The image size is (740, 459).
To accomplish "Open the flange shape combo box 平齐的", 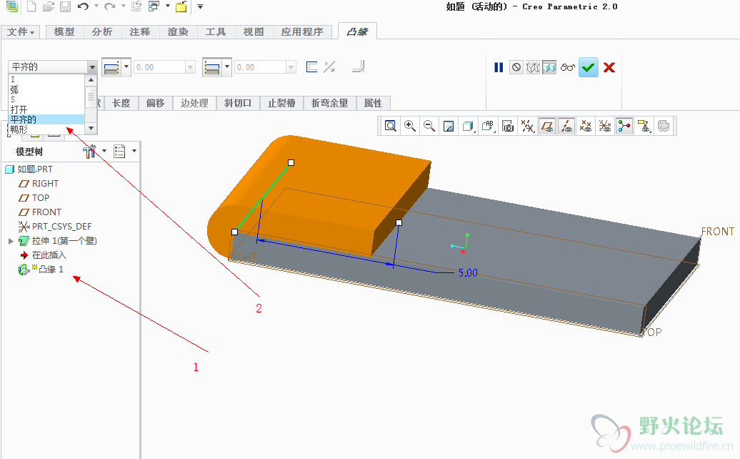I will click(x=52, y=67).
